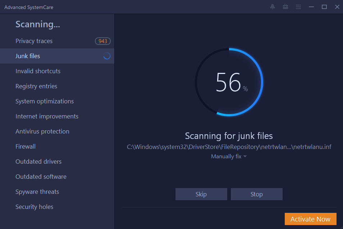The image size is (343, 229).
Task: Select Spyware threats item
Action: (57, 192)
